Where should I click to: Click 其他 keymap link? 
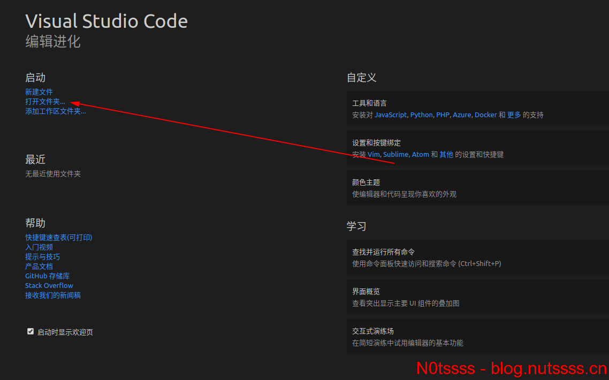tap(446, 155)
